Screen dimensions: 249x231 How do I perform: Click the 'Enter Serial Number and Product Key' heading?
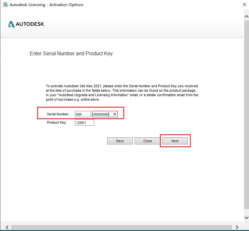[71, 53]
